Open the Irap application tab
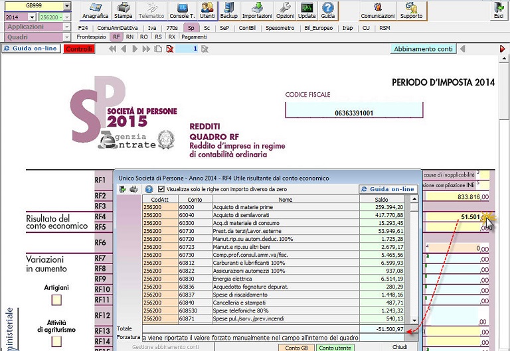 [x=347, y=28]
